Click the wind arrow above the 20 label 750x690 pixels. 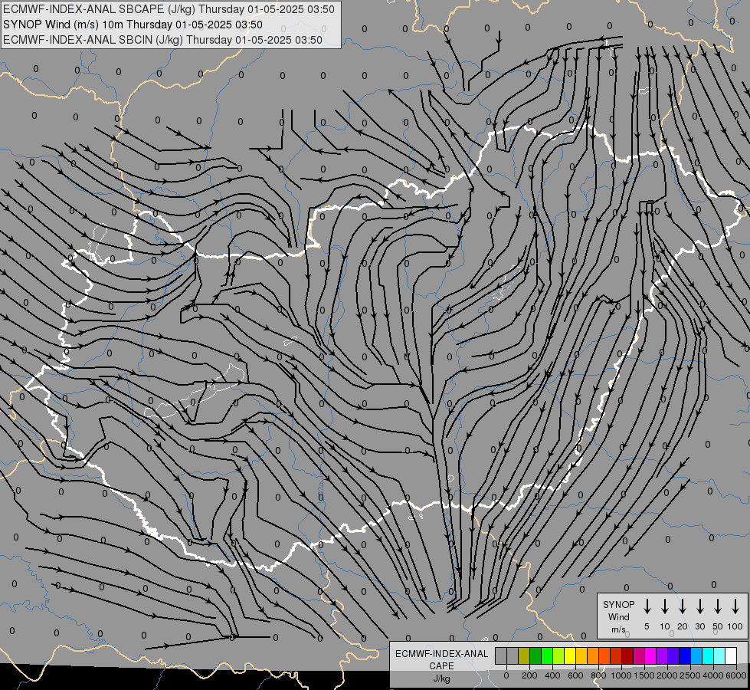pyautogui.click(x=683, y=606)
